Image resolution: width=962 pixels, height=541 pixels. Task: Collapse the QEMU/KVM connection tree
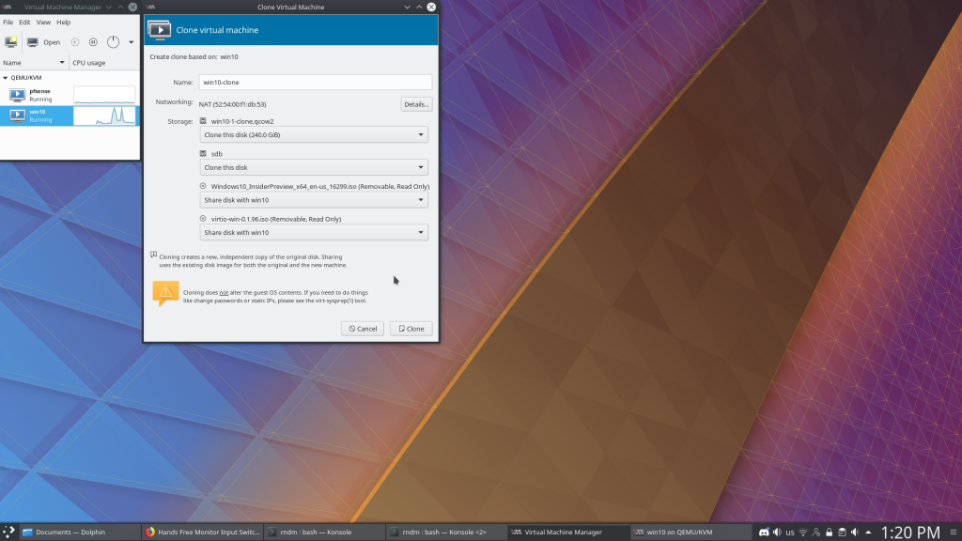point(5,78)
